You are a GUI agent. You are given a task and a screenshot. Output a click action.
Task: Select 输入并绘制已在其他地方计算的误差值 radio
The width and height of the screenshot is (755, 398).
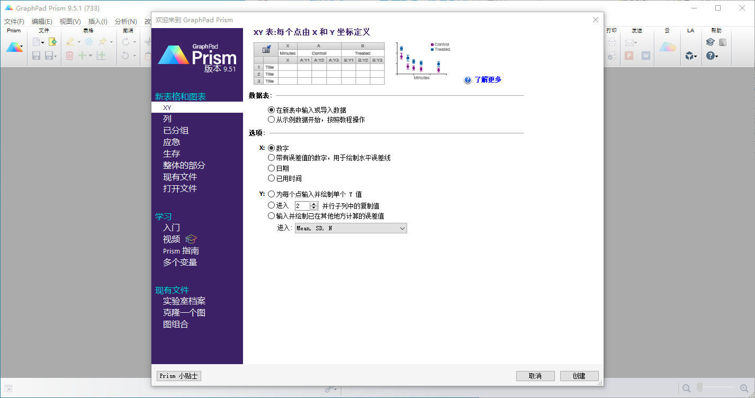tap(272, 216)
